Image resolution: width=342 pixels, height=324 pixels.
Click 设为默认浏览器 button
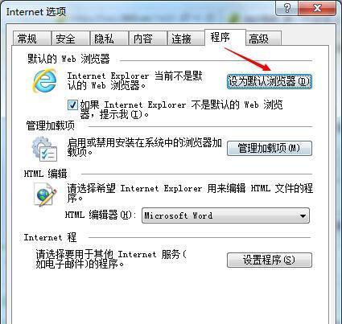pyautogui.click(x=270, y=81)
